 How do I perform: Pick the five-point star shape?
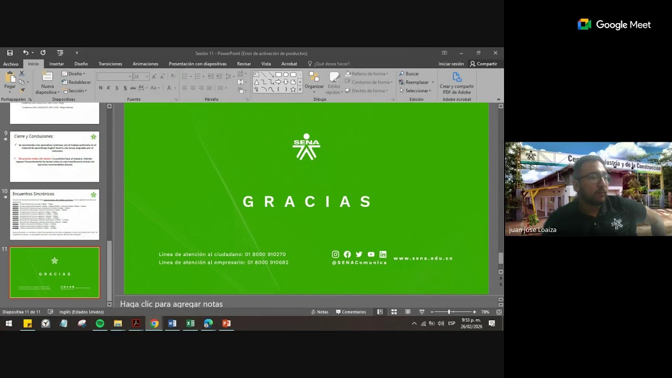click(x=293, y=89)
